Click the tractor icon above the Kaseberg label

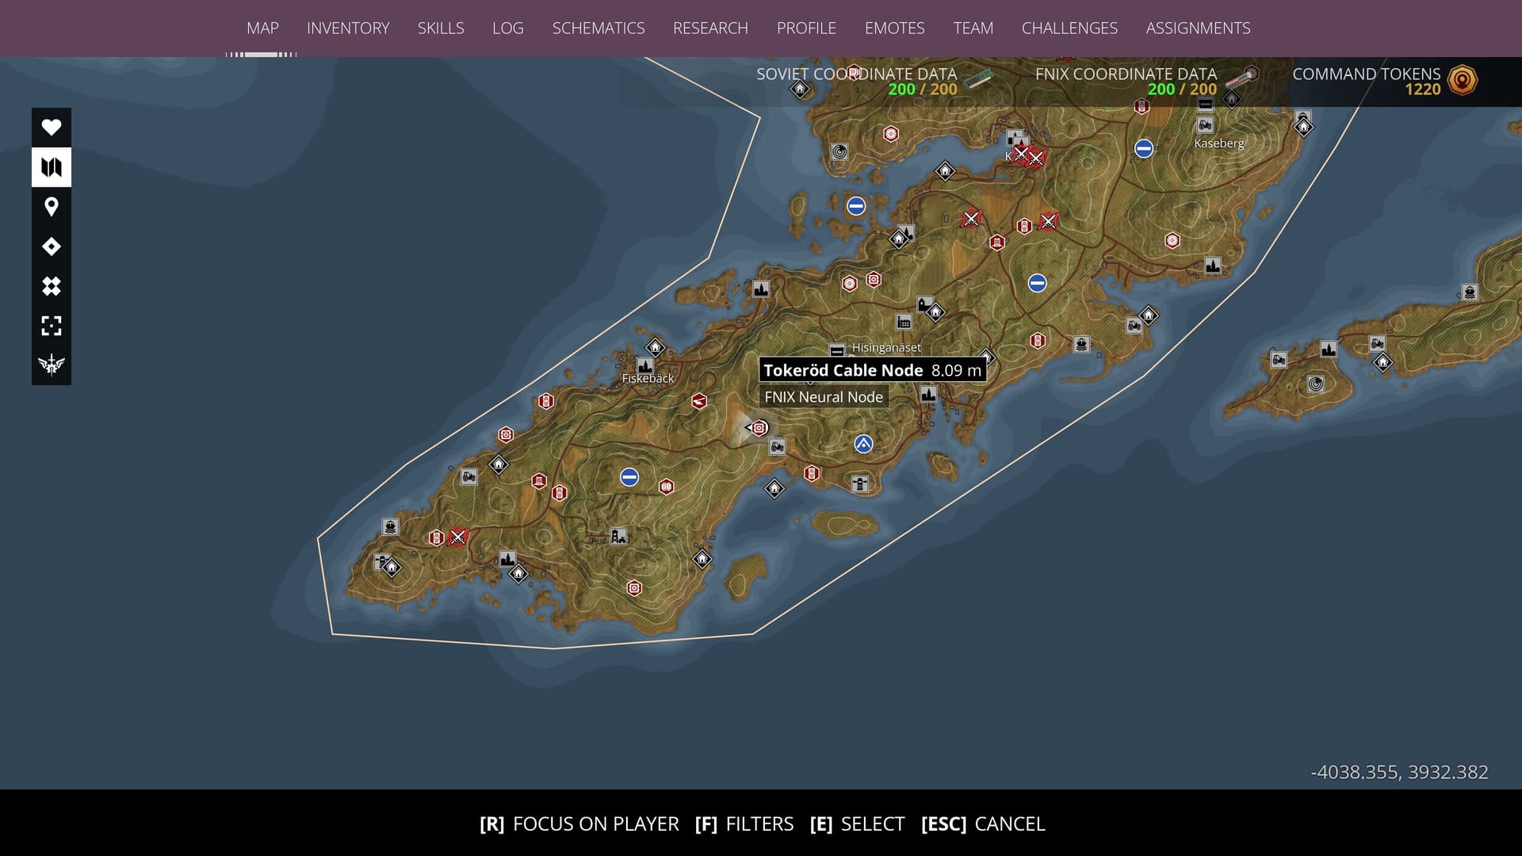pyautogui.click(x=1206, y=125)
